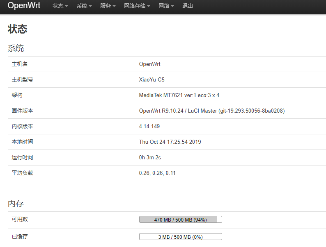Click the 系统 section heading below the title
Image resolution: width=326 pixels, height=247 pixels.
point(16,48)
